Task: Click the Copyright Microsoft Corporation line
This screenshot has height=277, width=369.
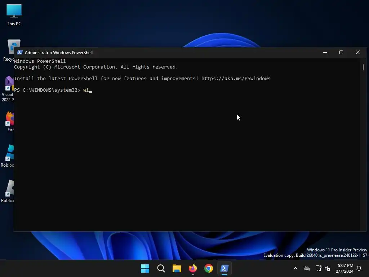Action: coord(96,67)
